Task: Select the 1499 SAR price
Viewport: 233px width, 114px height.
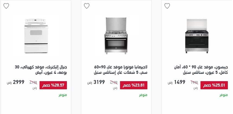Action: click(177, 82)
